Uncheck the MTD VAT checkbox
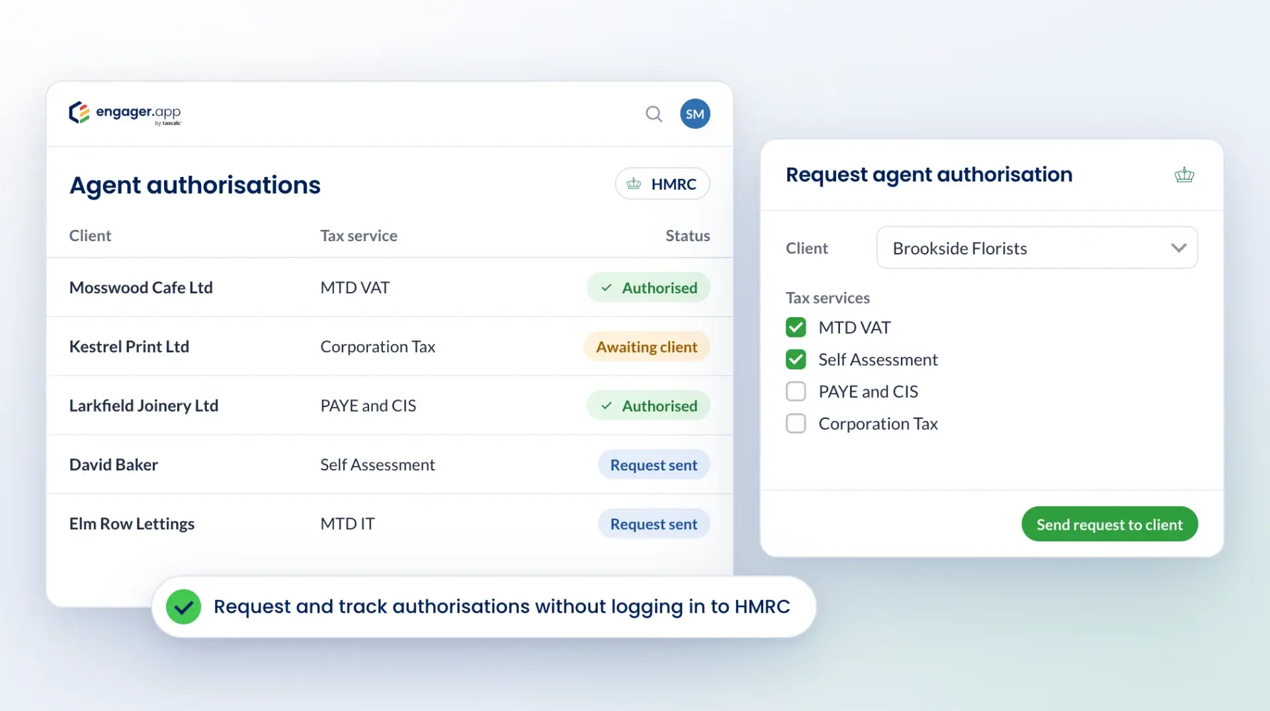Screen dimensions: 1270x711 point(796,328)
